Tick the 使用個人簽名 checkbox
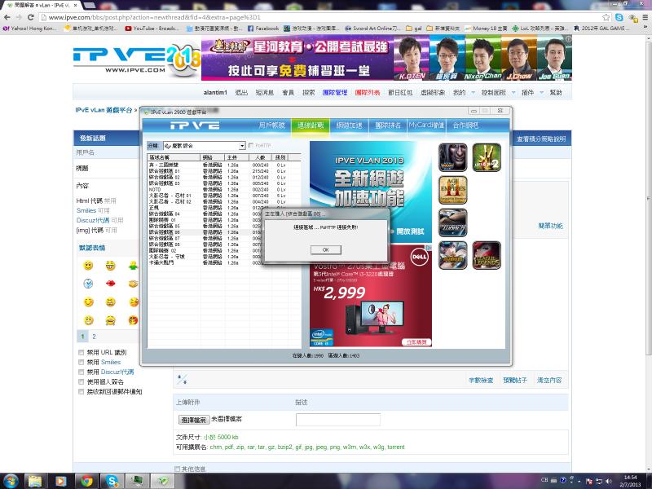The width and height of the screenshot is (652, 489). [x=81, y=381]
